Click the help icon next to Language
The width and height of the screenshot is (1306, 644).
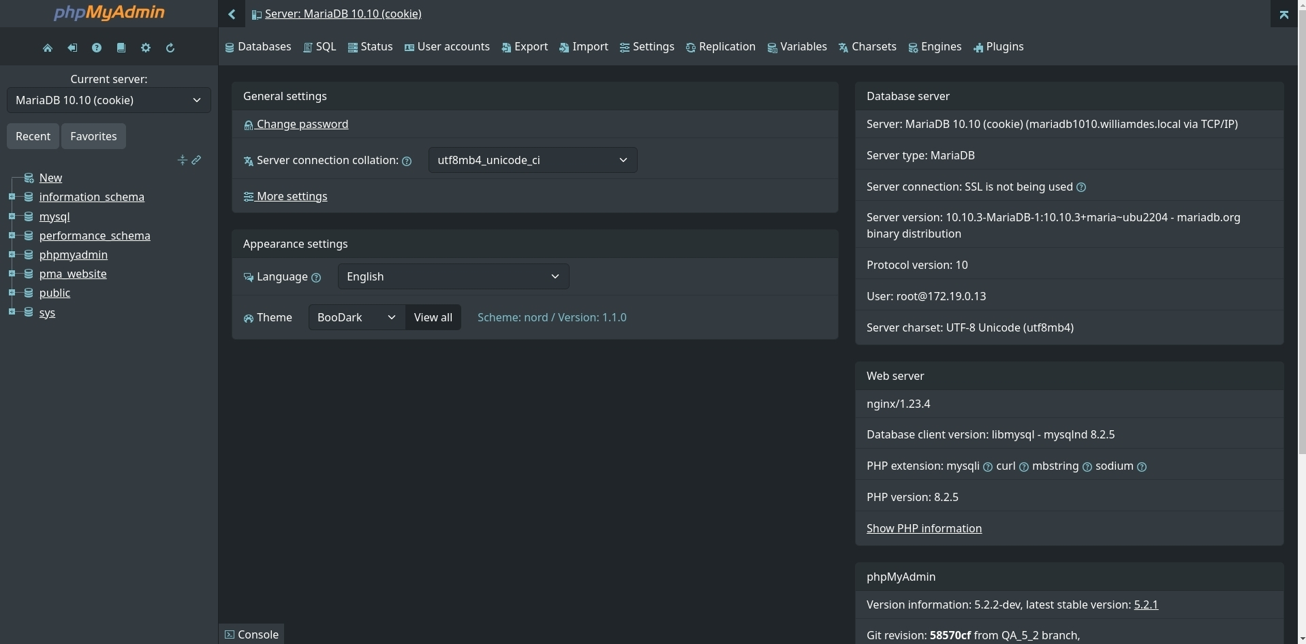coord(316,278)
